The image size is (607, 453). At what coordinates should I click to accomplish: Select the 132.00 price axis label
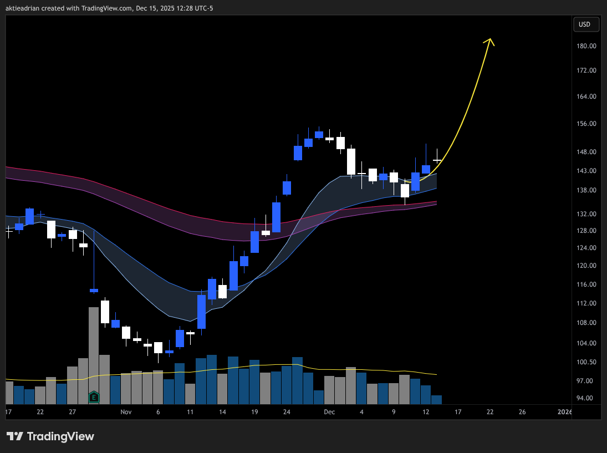click(x=586, y=214)
